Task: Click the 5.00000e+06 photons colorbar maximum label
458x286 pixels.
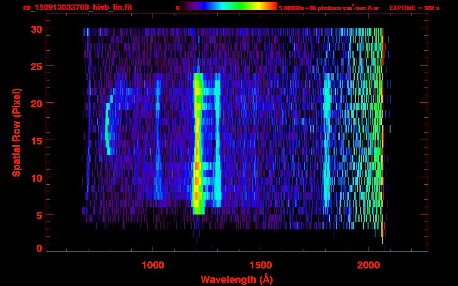Action: (329, 7)
